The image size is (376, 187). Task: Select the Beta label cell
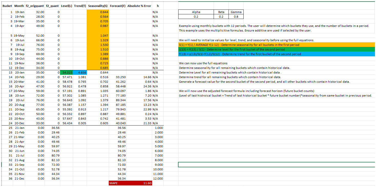coord(221,12)
